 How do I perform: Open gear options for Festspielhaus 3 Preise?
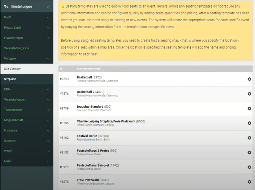[249, 153]
